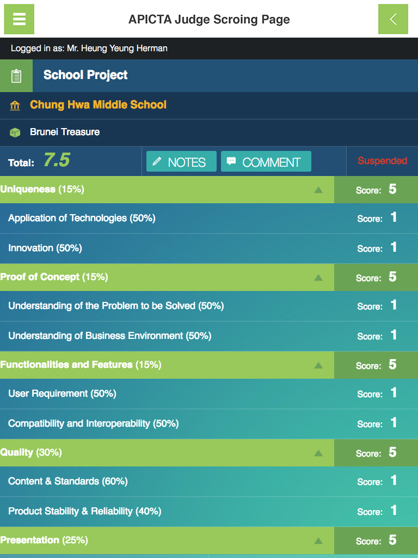Set score for Innovation
418x558 pixels.
377,248
